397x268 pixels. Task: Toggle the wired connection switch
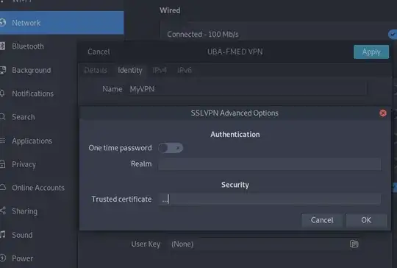[393, 34]
